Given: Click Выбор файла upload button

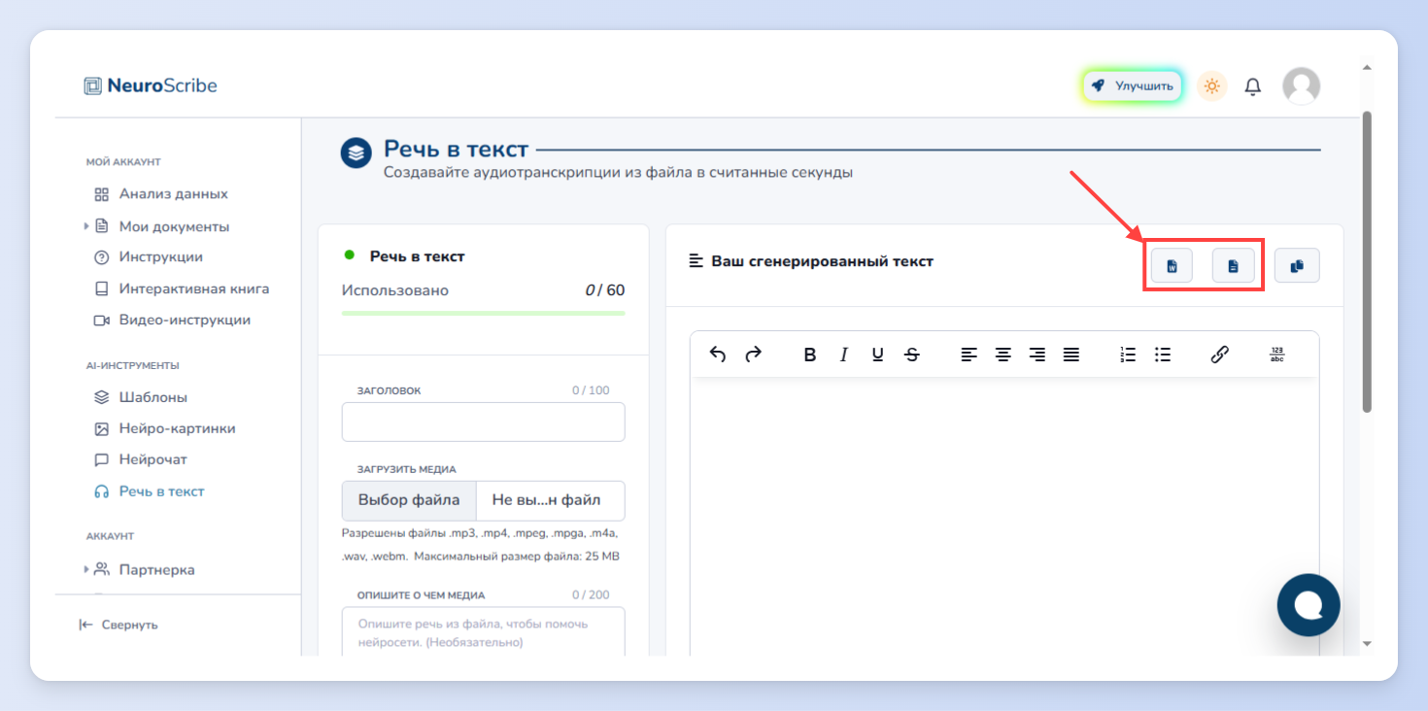Looking at the screenshot, I should 409,500.
